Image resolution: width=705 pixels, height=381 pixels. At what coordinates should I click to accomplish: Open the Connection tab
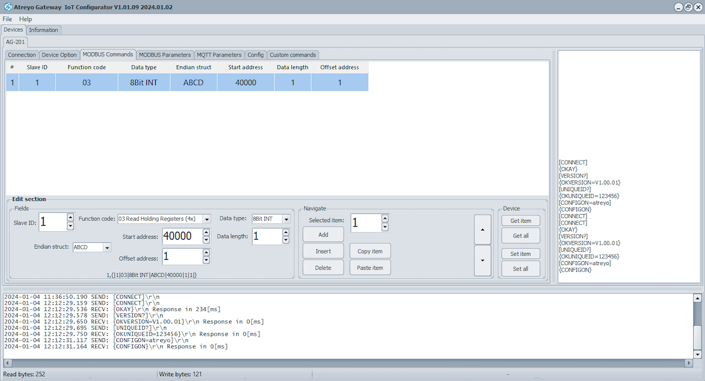pos(22,55)
